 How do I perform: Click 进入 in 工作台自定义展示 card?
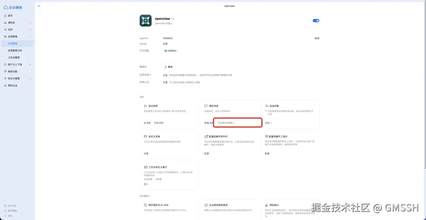(x=146, y=184)
